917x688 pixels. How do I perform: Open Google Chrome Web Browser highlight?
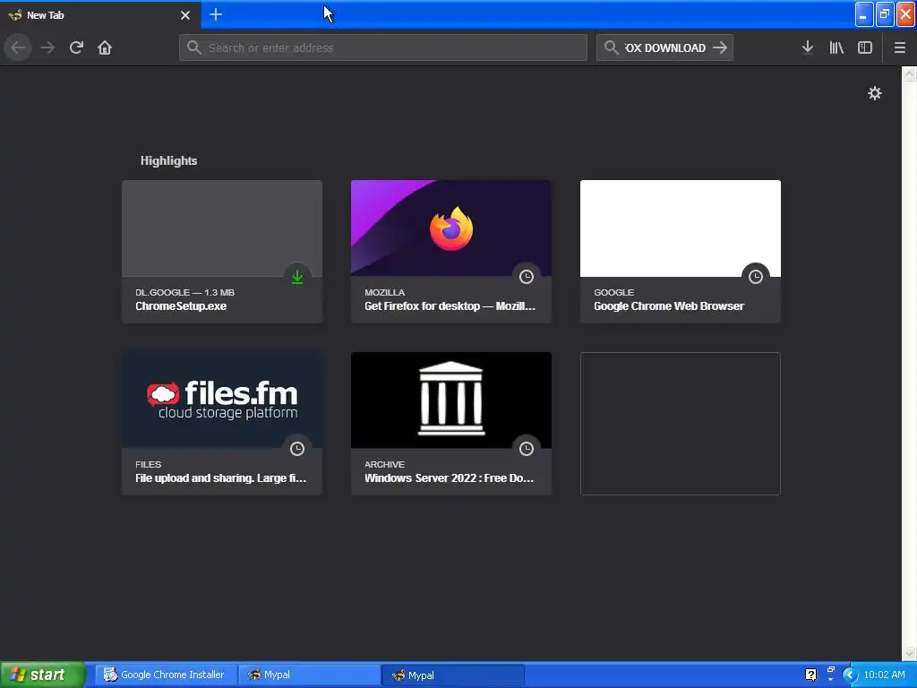click(681, 252)
